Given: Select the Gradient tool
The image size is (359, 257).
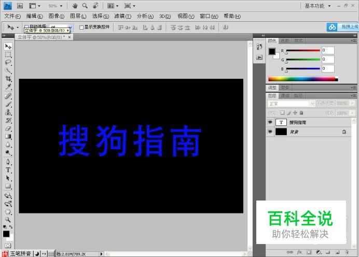Looking at the screenshot, I should pos(8,136).
